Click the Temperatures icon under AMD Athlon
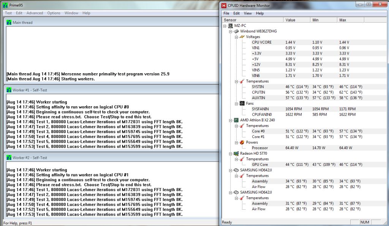 pos(242,126)
